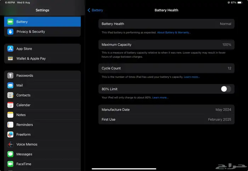The image size is (248, 171).
Task: Open Mail settings
Action: (x=43, y=85)
